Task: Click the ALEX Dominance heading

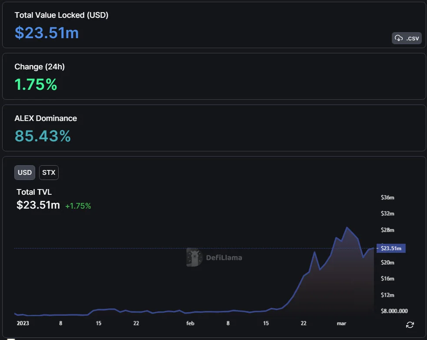Action: pos(46,118)
